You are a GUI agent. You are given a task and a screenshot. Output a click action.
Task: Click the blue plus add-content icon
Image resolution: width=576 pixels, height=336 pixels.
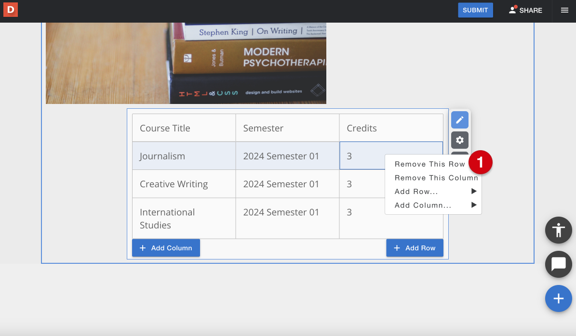(558, 298)
